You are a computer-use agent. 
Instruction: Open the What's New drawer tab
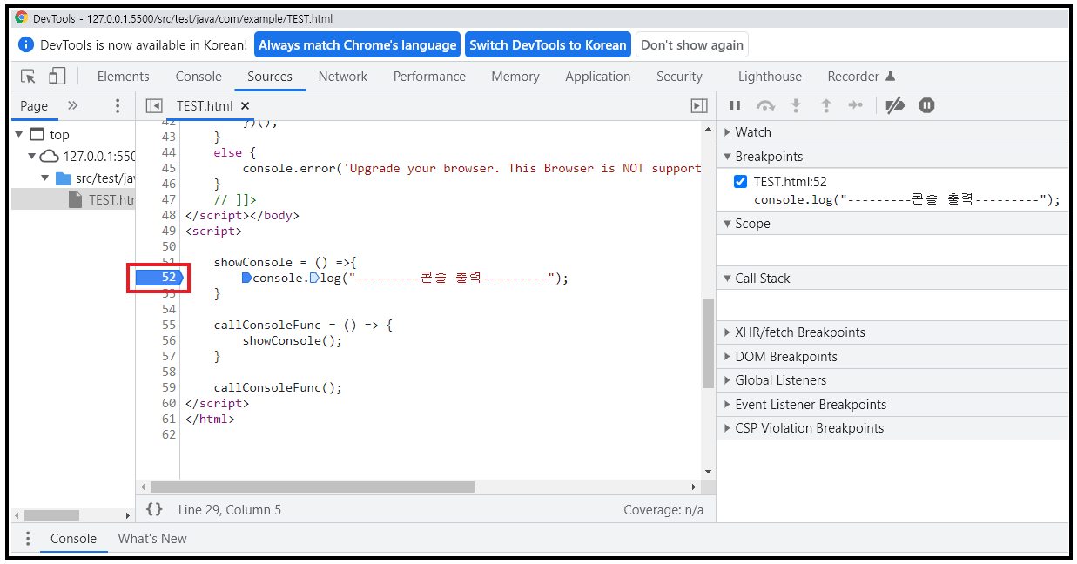(x=152, y=539)
